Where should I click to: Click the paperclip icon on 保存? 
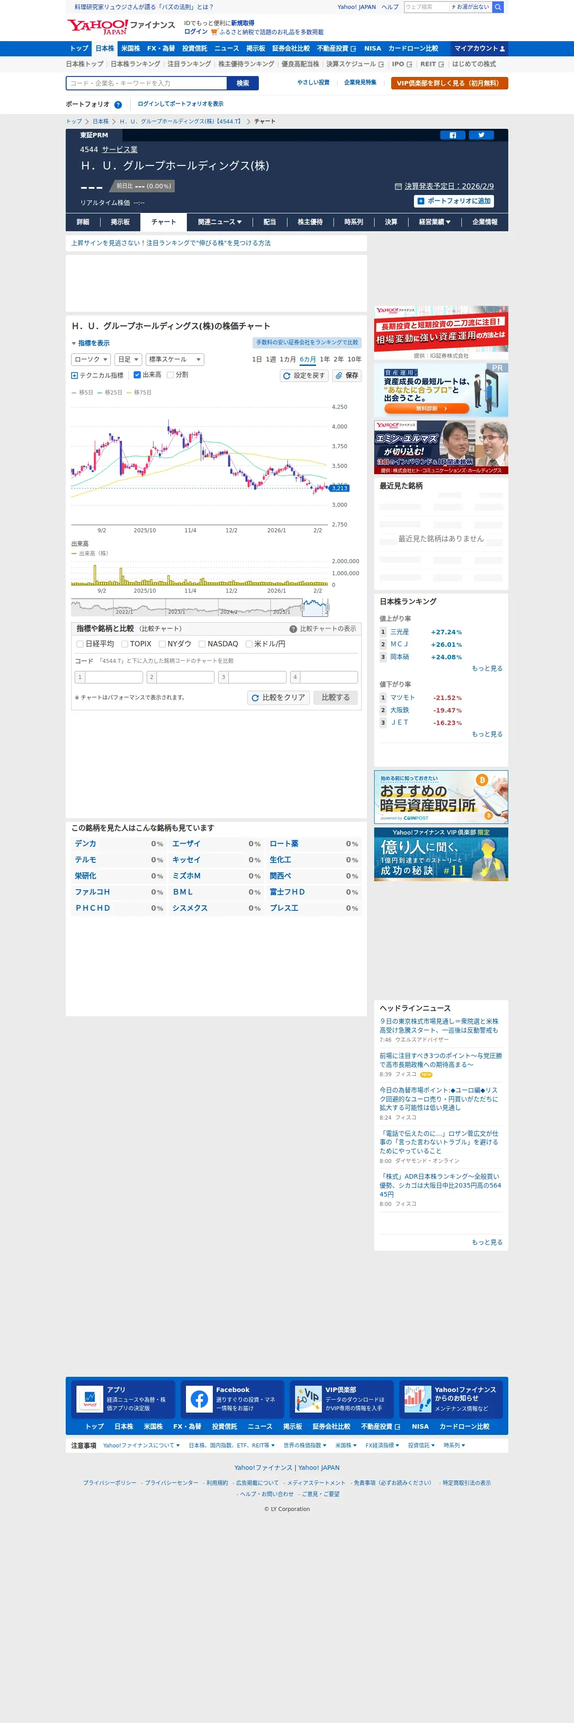click(x=339, y=376)
